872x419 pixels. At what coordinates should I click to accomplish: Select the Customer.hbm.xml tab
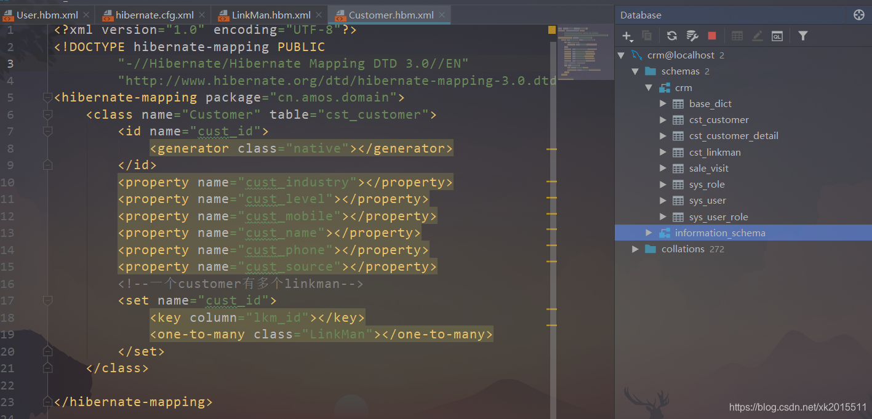point(388,15)
